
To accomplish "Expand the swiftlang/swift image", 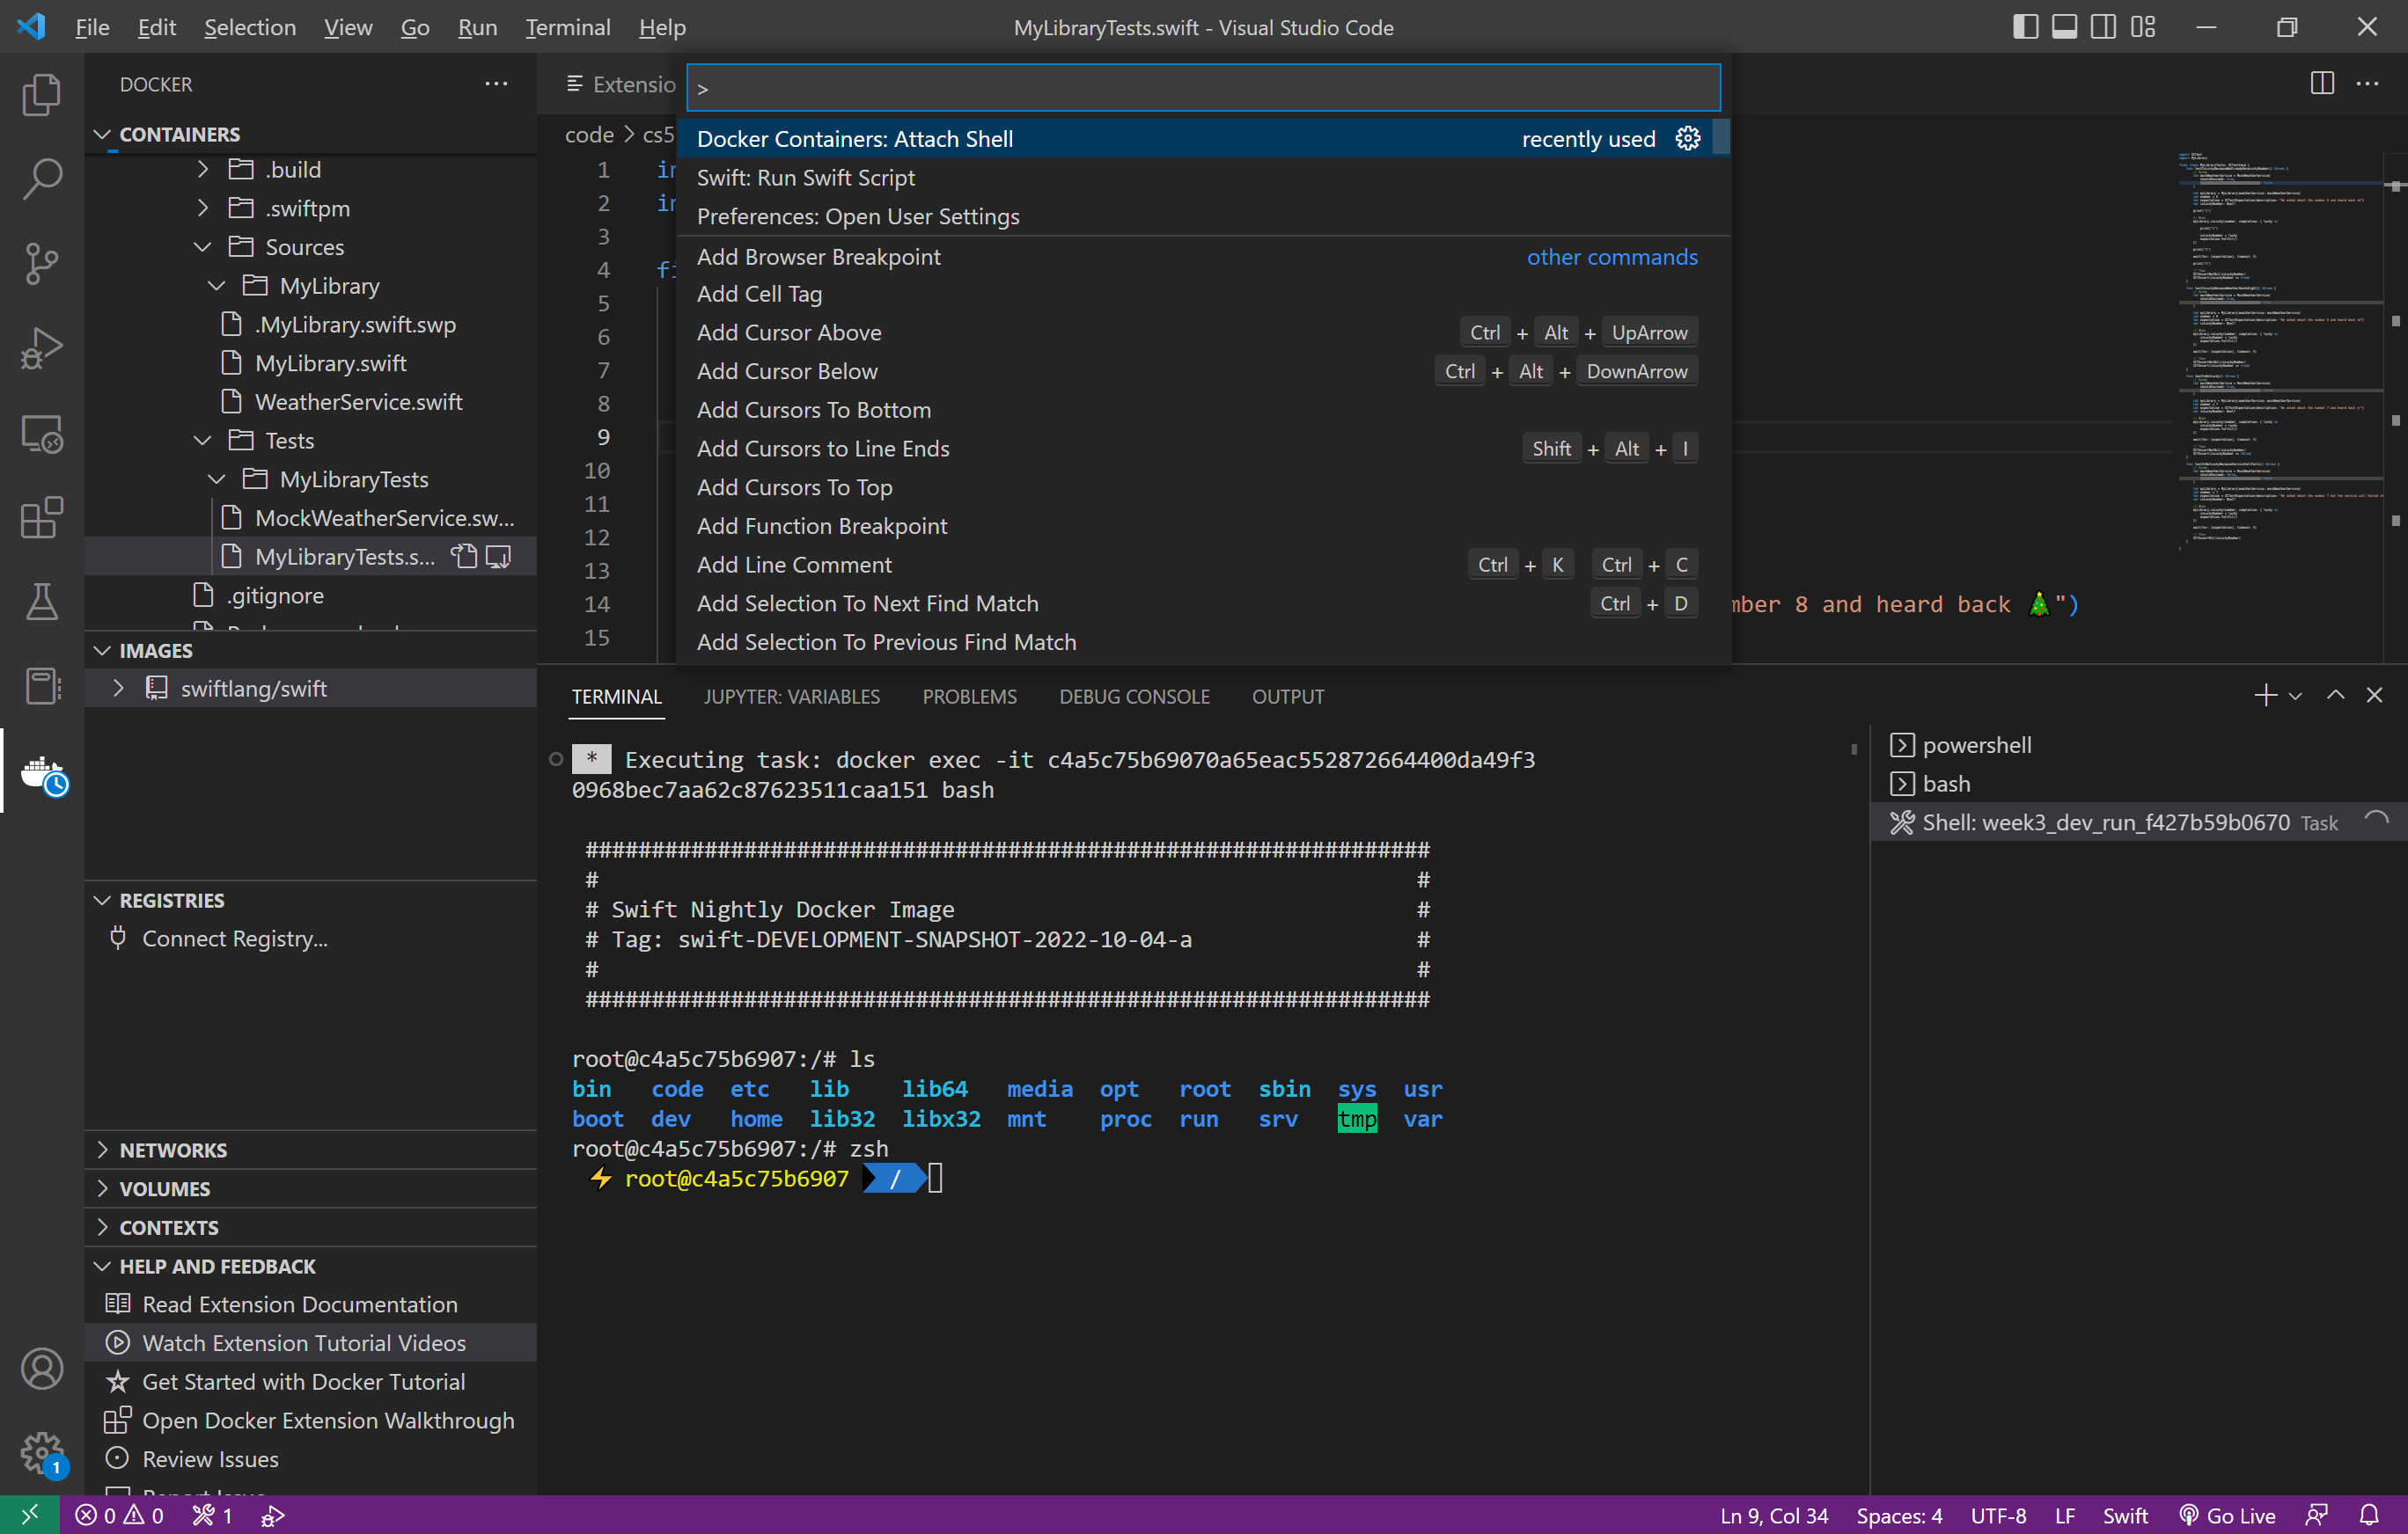I will [119, 689].
